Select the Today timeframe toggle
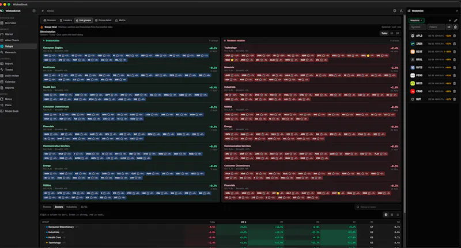This screenshot has height=248, width=461. (384, 33)
